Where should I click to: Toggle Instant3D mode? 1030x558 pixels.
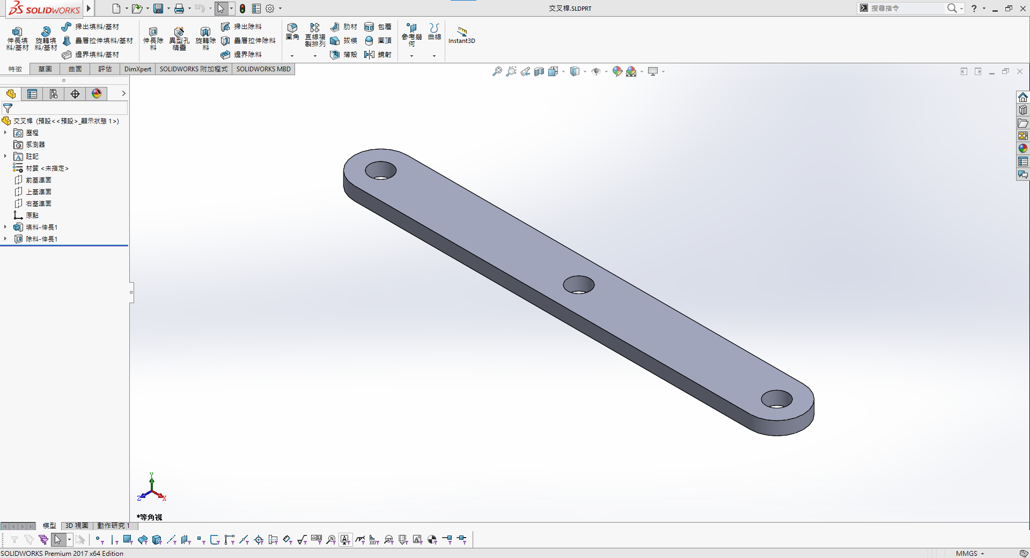[x=462, y=34]
